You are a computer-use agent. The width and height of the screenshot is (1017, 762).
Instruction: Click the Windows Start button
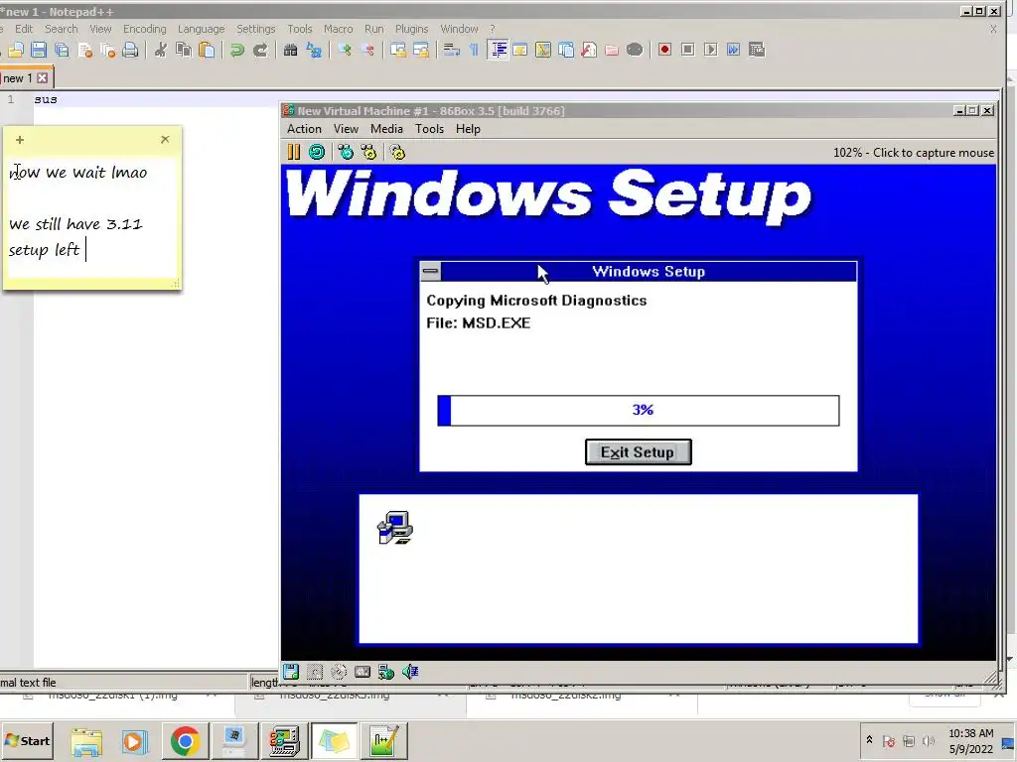27,740
